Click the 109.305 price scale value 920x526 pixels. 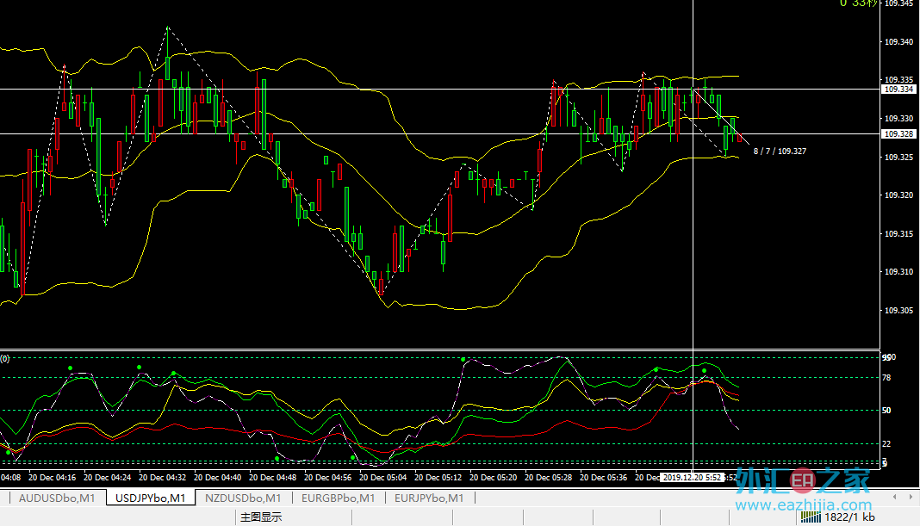898,310
